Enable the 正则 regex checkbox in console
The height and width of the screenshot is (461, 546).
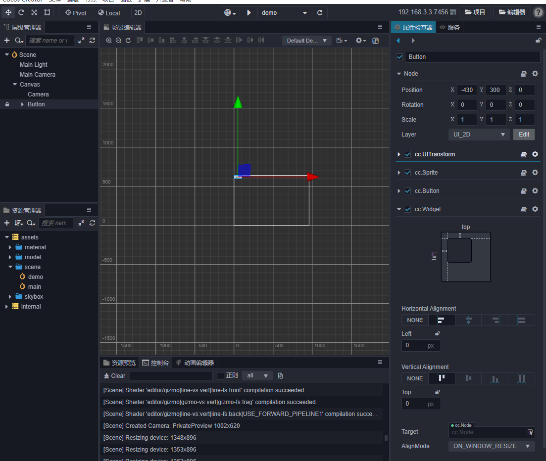point(221,375)
